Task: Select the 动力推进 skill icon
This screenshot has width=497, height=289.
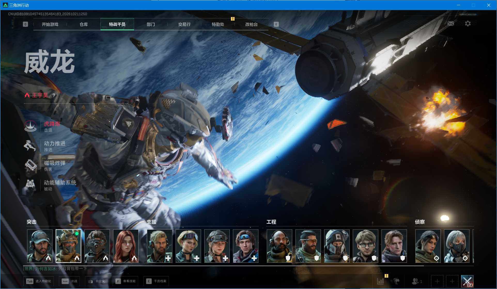Action: click(30, 146)
